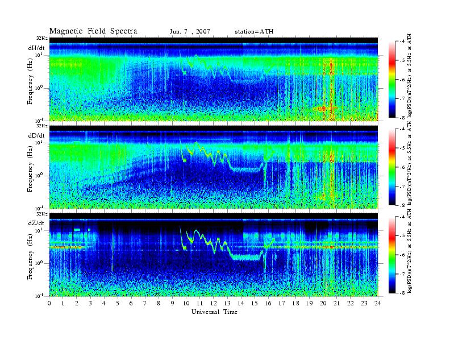Click hour "22" on the Universal Time axis
This screenshot has height=348, width=450.
(351, 304)
